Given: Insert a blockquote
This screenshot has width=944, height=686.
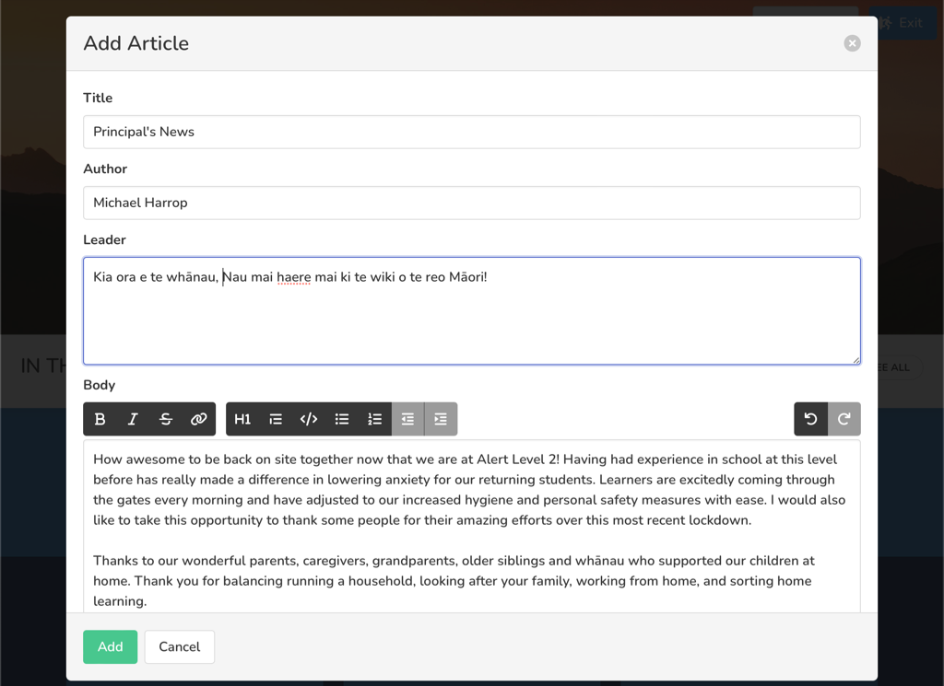Looking at the screenshot, I should (x=276, y=419).
